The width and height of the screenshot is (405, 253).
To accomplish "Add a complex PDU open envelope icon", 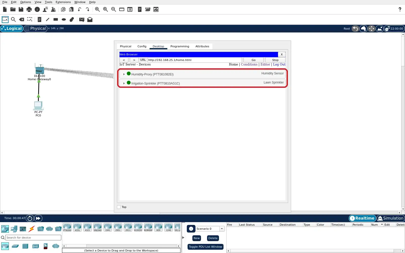I will (x=90, y=19).
